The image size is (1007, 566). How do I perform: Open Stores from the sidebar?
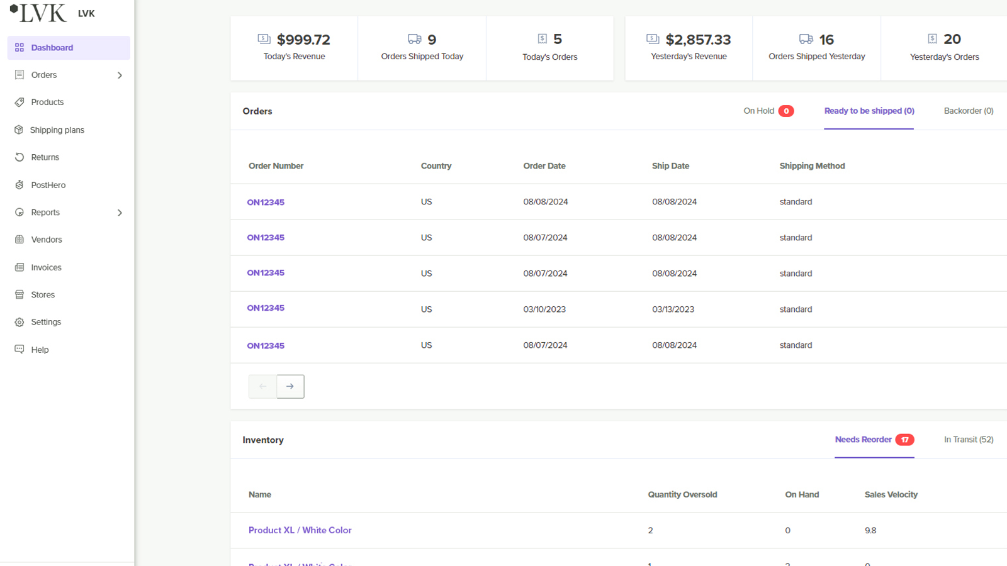(43, 295)
